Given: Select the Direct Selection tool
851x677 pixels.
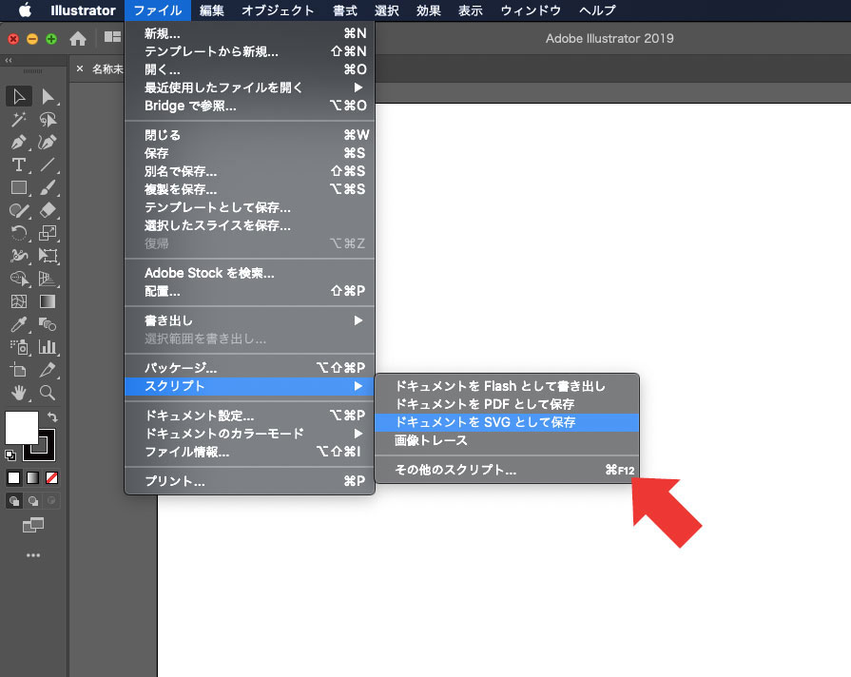Looking at the screenshot, I should pos(48,97).
